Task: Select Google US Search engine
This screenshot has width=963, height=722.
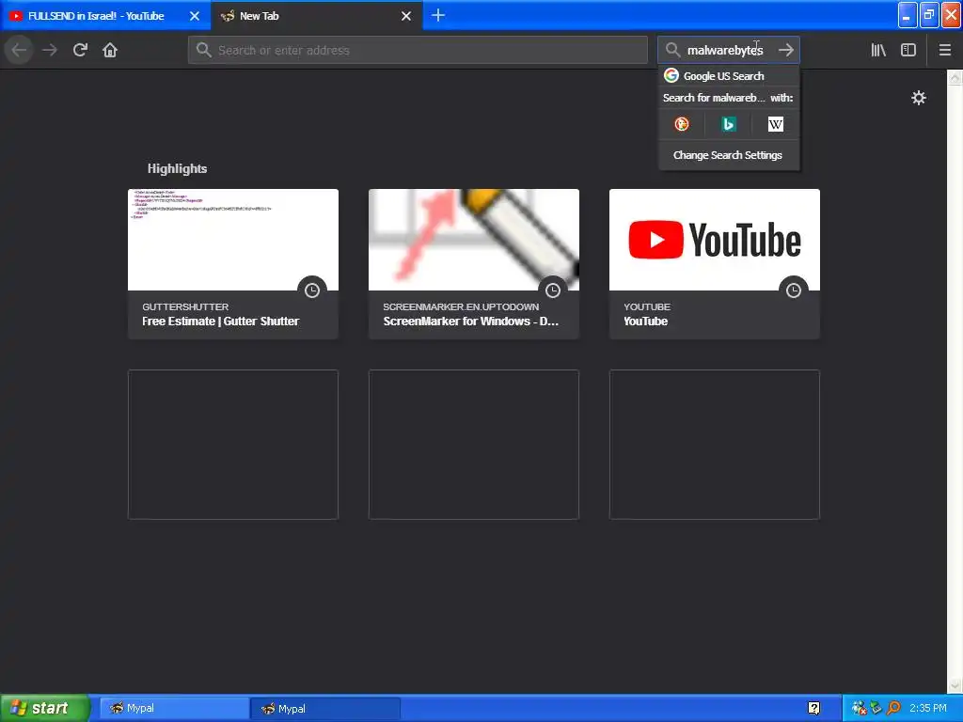Action: 729,75
